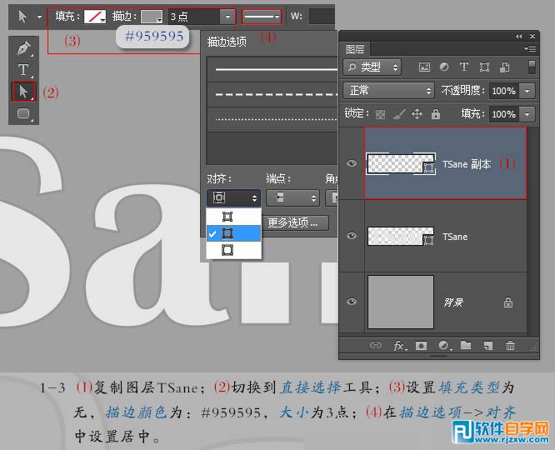Open fill slider arrow in layers panel
The image size is (555, 450).
coord(527,114)
